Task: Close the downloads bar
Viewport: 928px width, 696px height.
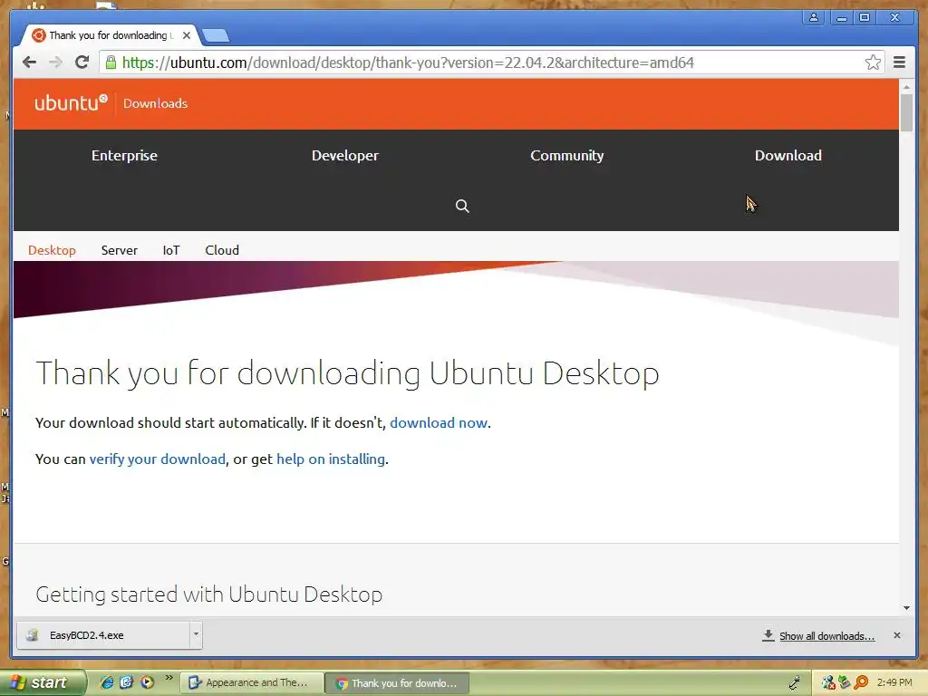Action: pyautogui.click(x=896, y=635)
